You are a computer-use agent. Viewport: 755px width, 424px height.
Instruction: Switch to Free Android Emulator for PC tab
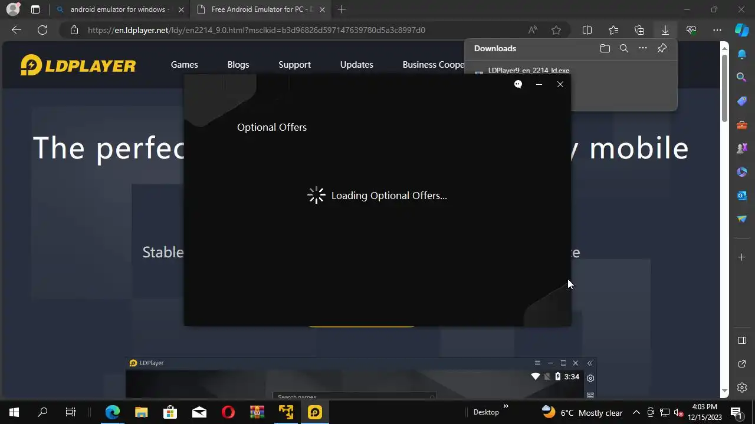tap(262, 9)
